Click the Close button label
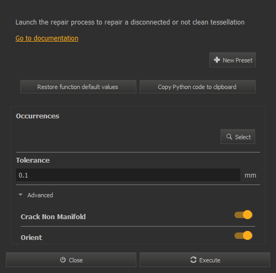This screenshot has width=276, height=273. (x=76, y=260)
